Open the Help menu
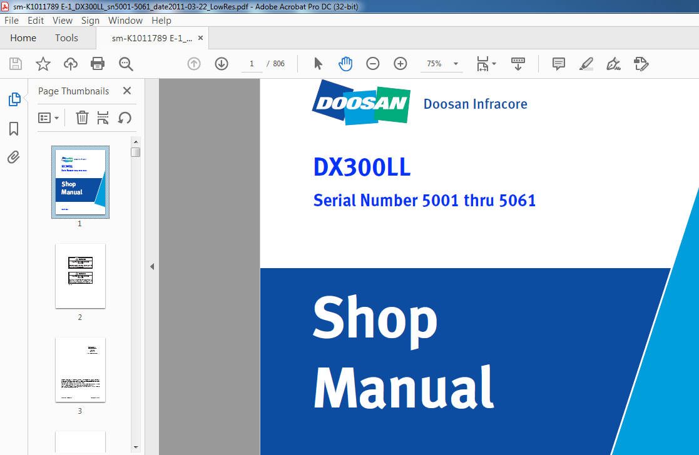The image size is (699, 455). pyautogui.click(x=161, y=21)
